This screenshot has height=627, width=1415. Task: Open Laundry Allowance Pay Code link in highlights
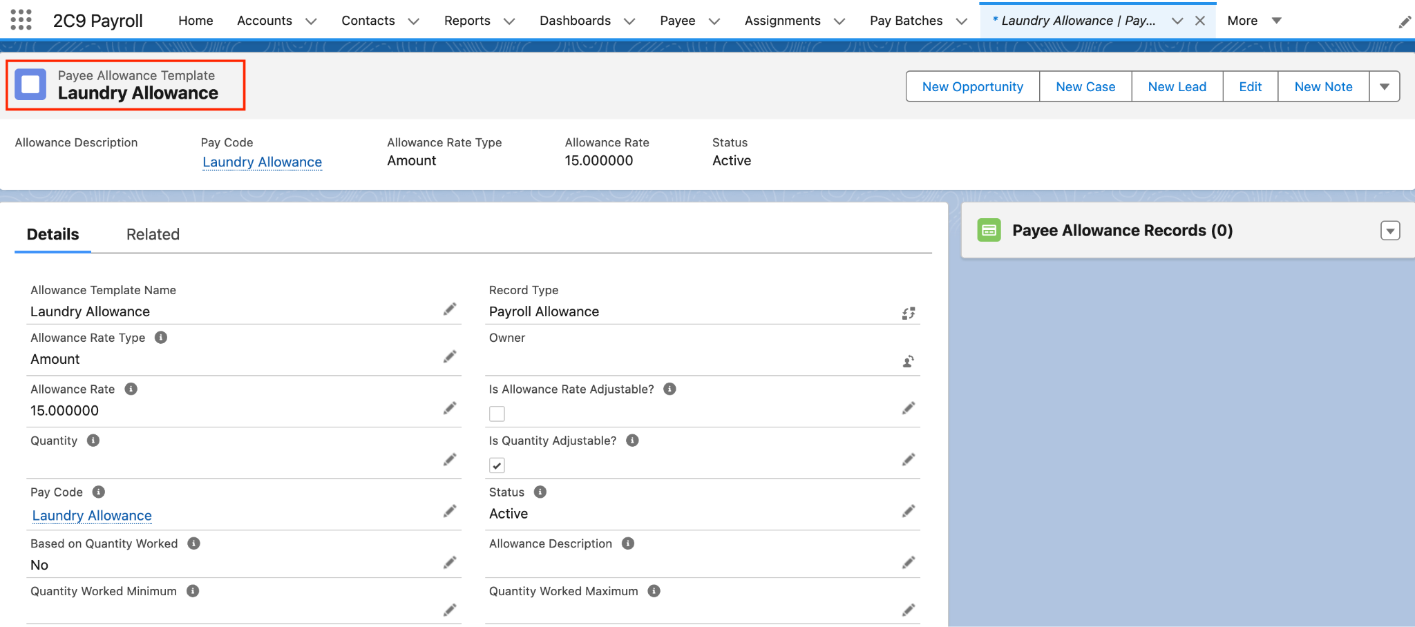(x=263, y=162)
